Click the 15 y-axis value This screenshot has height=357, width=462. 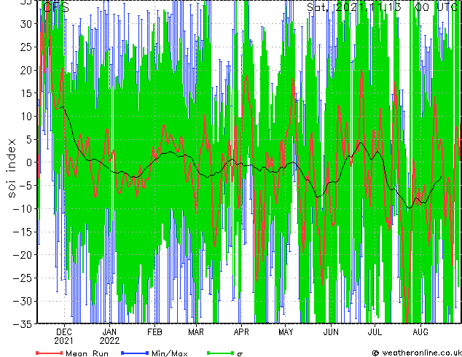[x=26, y=93]
